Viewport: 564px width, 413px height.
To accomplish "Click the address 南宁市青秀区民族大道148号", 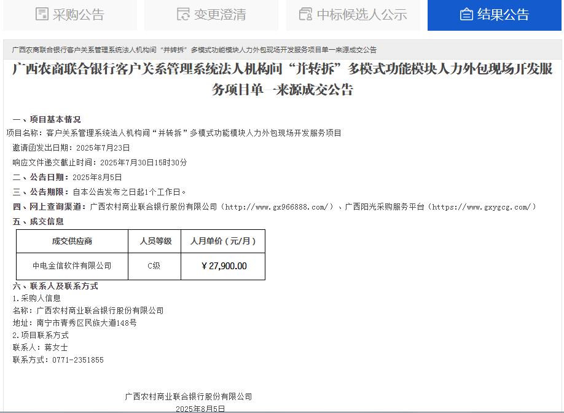I will (x=87, y=323).
